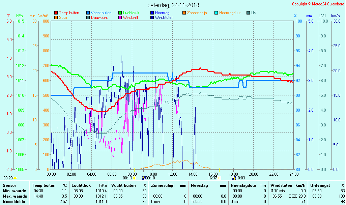Click the cyan Neerslagduur legend square
346x205 pixels.
[x=216, y=13]
